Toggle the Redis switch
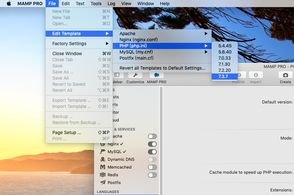The width and height of the screenshot is (294, 195). coord(152,175)
